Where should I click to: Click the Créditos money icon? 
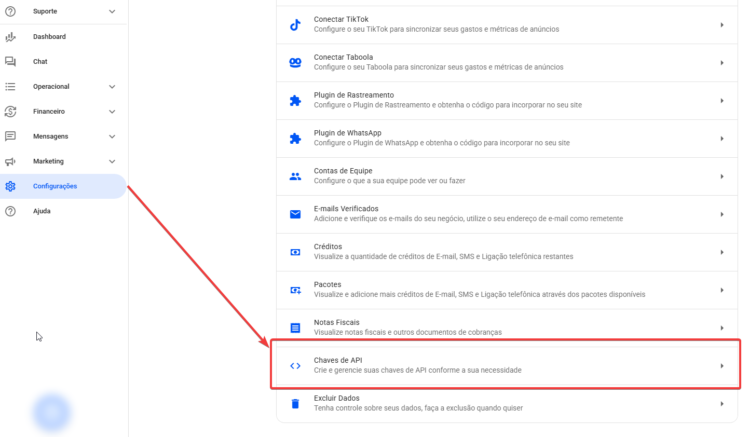point(295,252)
